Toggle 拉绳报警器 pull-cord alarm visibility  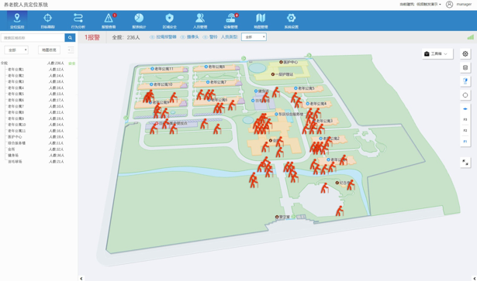[163, 37]
